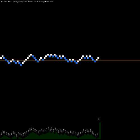Screen dimensions: 140x140
Task: Click the tallest green volume bar
Action: [x=100, y=130]
